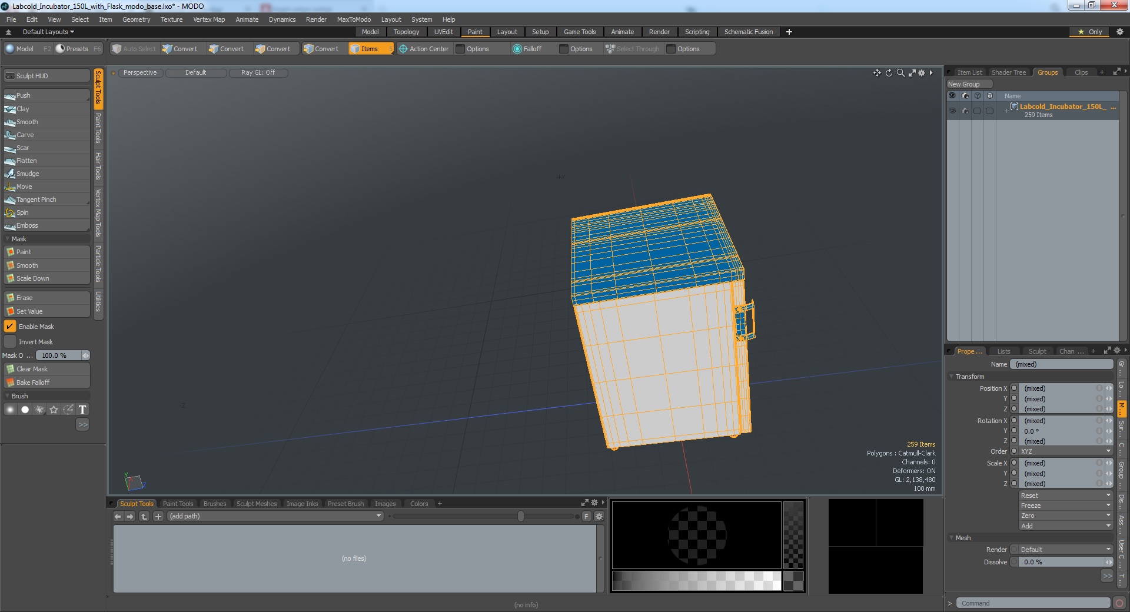Image resolution: width=1130 pixels, height=612 pixels.
Task: Click the Sculpt HUD button
Action: tap(46, 76)
